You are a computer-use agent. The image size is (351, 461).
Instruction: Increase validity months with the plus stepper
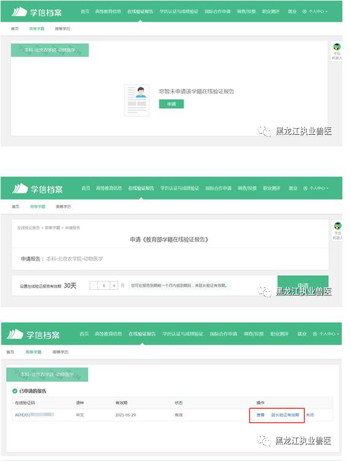[x=114, y=286]
